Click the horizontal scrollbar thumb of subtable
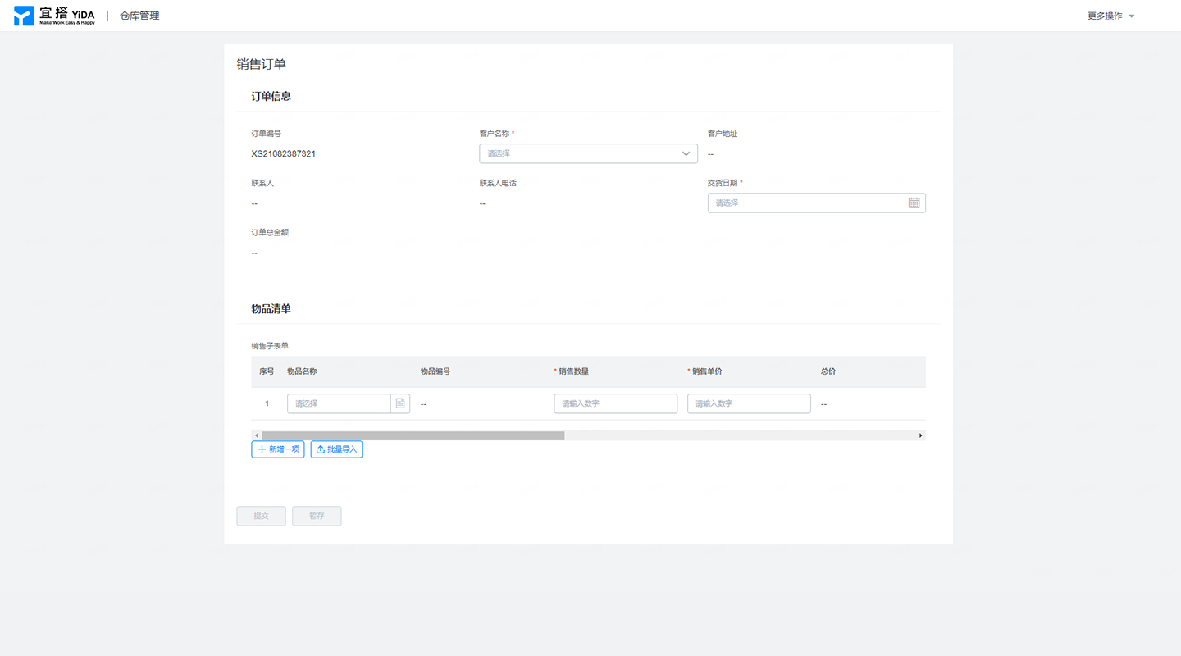The width and height of the screenshot is (1181, 656). 413,435
